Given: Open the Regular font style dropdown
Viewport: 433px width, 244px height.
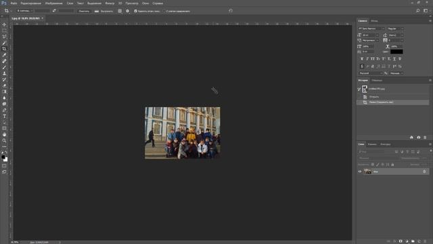Looking at the screenshot, I should click(x=395, y=28).
